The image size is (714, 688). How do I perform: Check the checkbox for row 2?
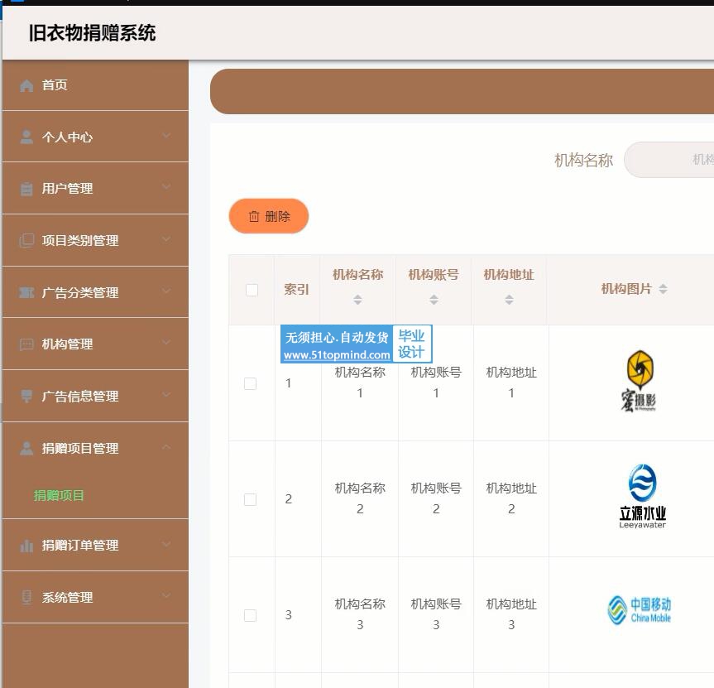[x=250, y=499]
